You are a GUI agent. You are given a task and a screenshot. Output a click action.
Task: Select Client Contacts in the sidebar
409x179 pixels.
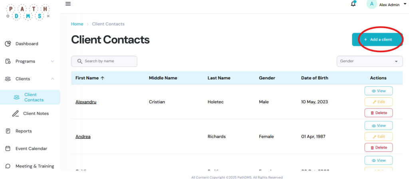point(34,97)
